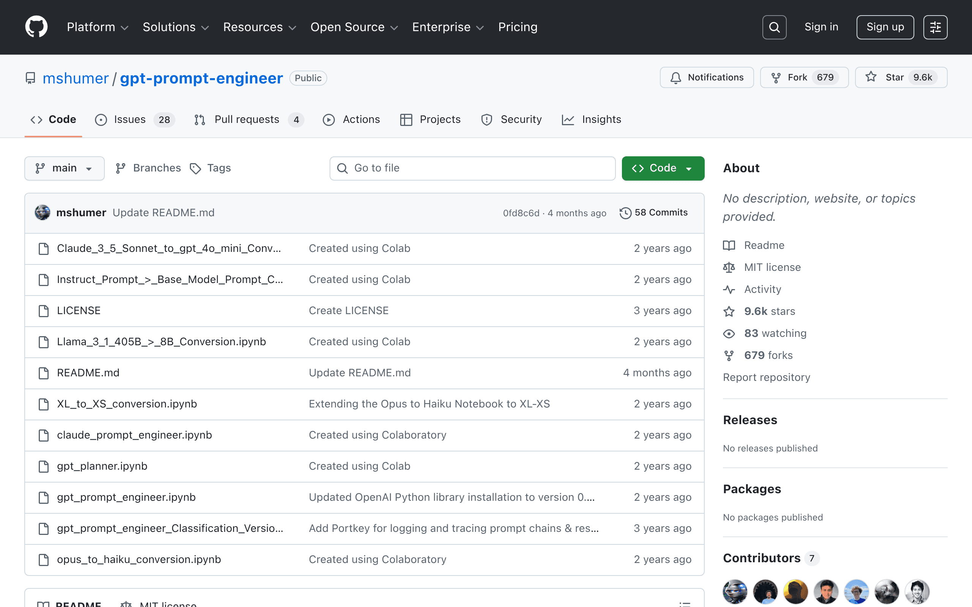Open the 'Add Portkey for logging' commit message
The height and width of the screenshot is (607, 972).
(x=453, y=528)
